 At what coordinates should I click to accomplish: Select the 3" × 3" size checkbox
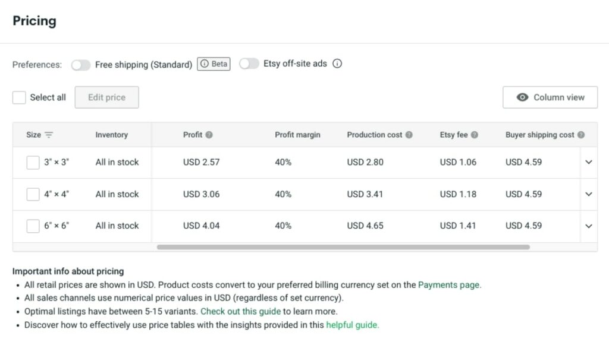pos(33,162)
